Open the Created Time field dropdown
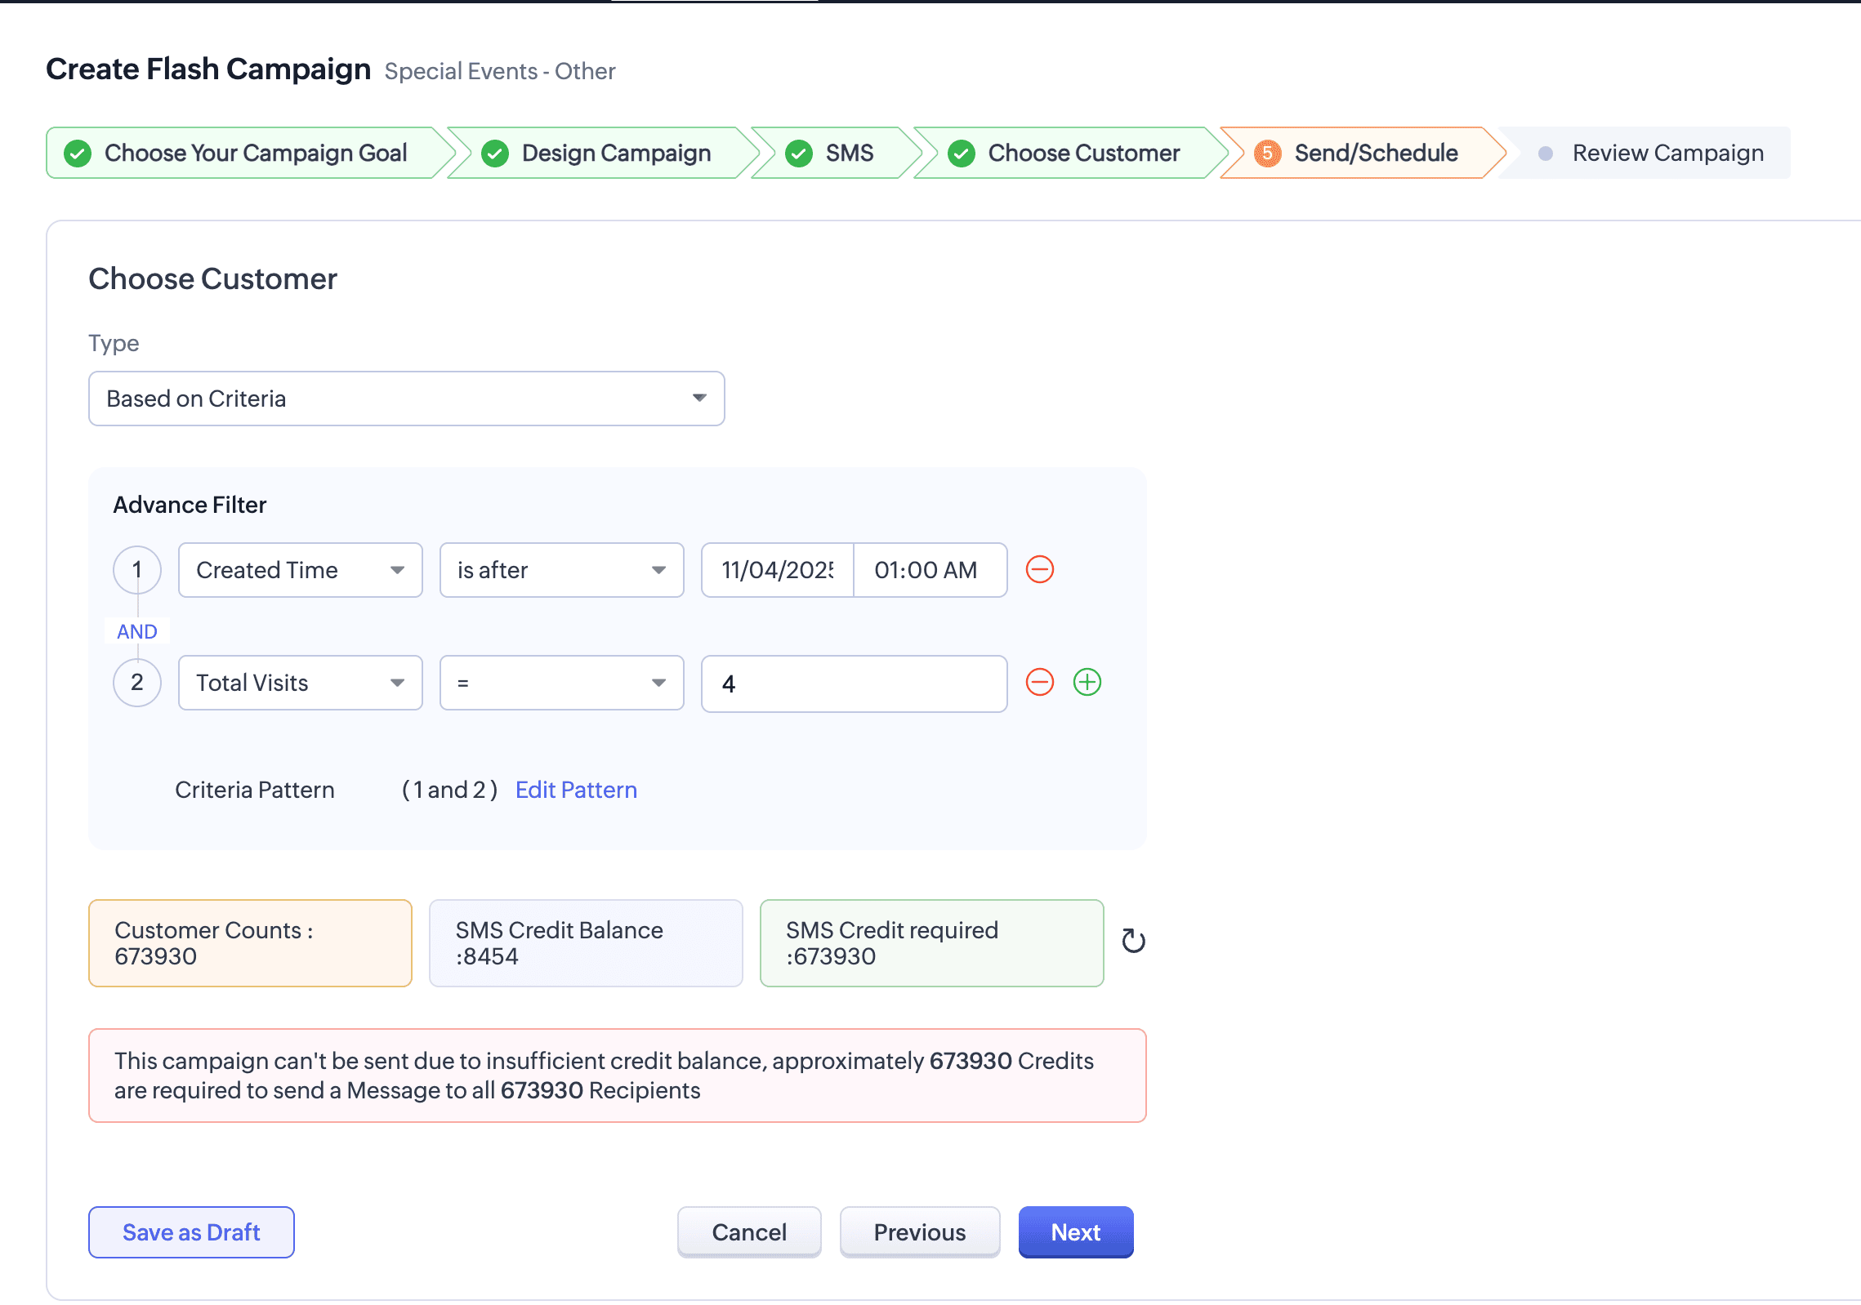 point(300,570)
